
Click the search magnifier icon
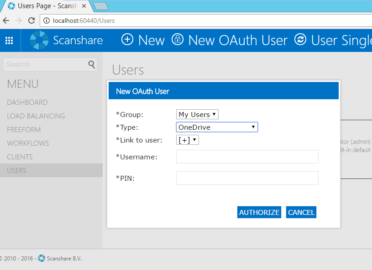click(92, 64)
